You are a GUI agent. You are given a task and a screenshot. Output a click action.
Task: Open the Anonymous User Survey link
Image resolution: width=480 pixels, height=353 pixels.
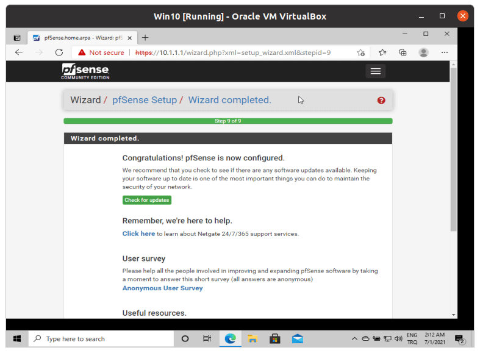coord(162,288)
